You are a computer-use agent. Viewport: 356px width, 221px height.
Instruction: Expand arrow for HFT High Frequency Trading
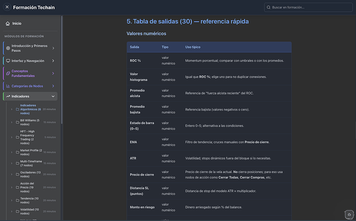pyautogui.click(x=11, y=138)
